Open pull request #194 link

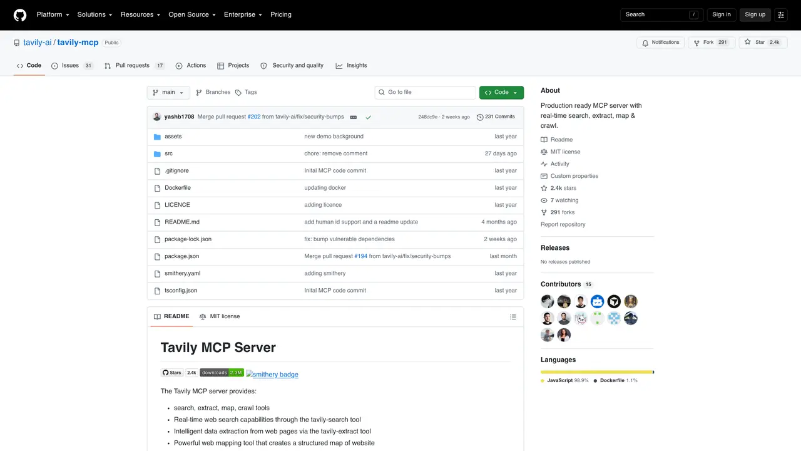pyautogui.click(x=361, y=257)
